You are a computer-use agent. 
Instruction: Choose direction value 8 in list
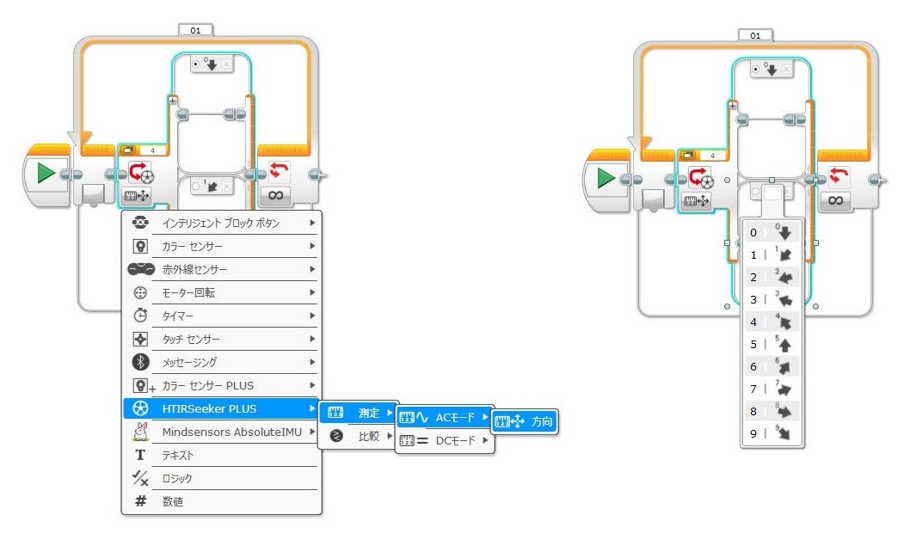pyautogui.click(x=772, y=412)
